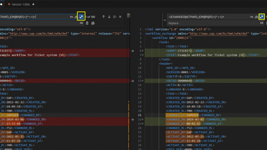
Task: Click the revert arrow beside line 6
Action: point(132,51)
